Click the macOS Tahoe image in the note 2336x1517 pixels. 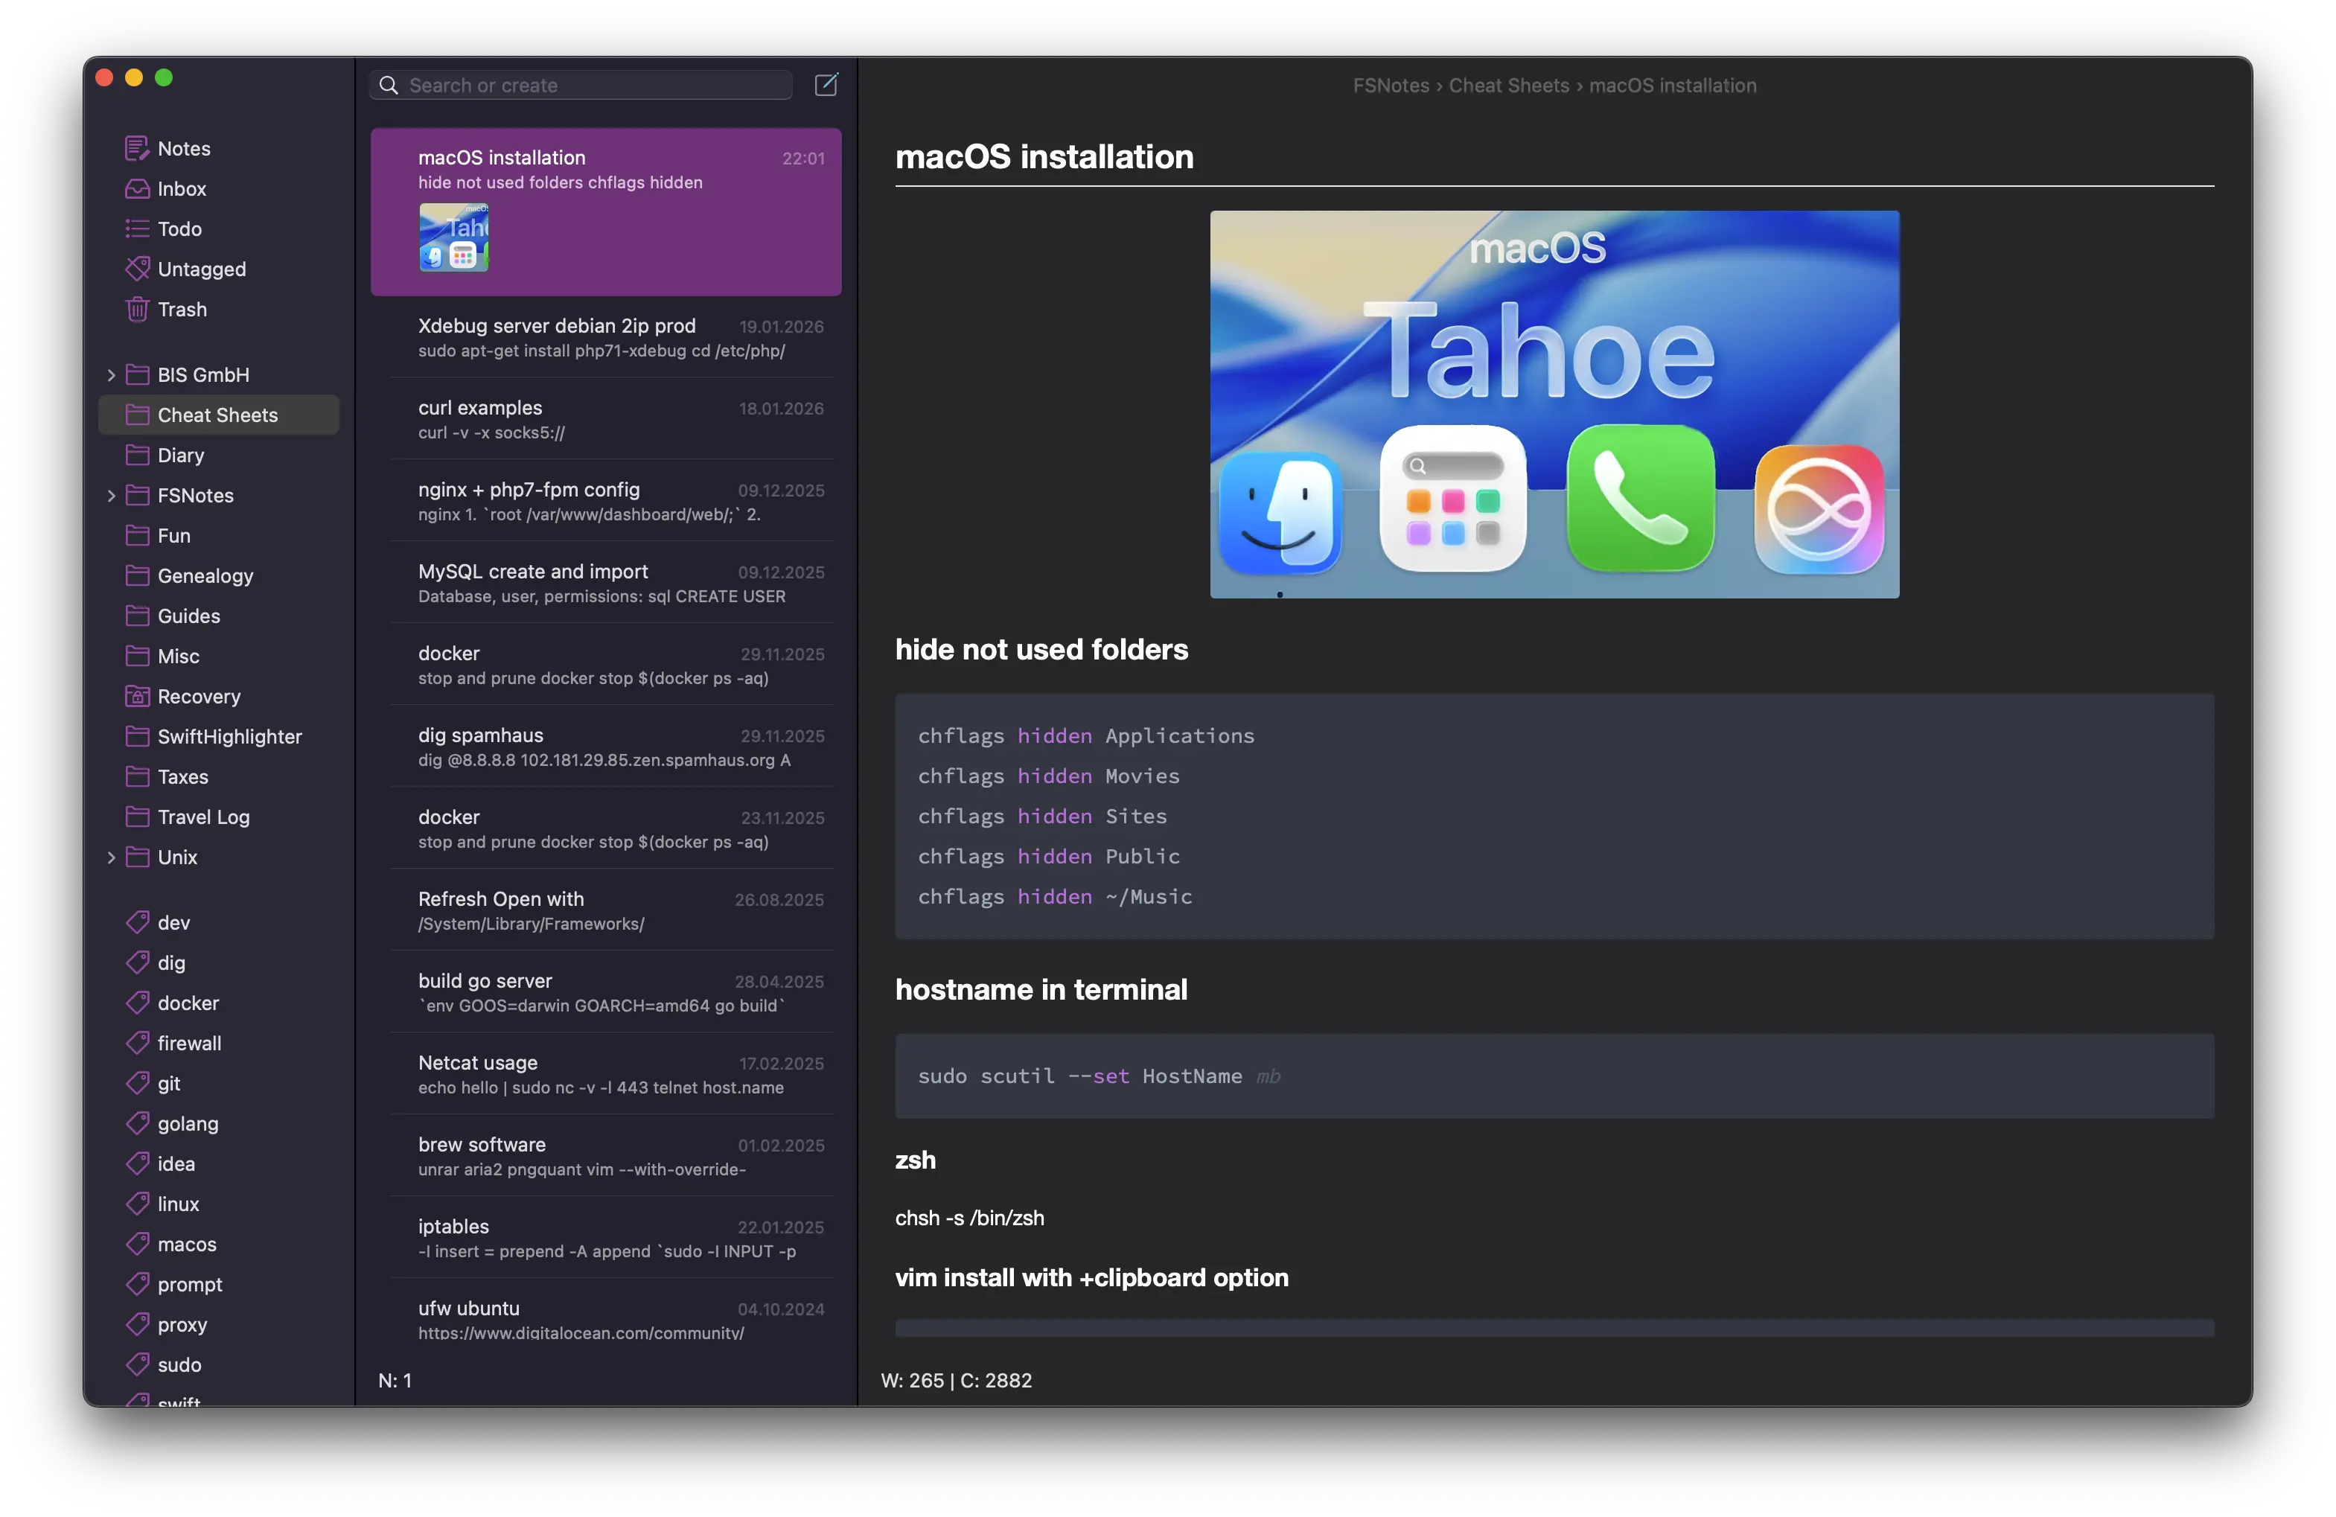point(1554,405)
